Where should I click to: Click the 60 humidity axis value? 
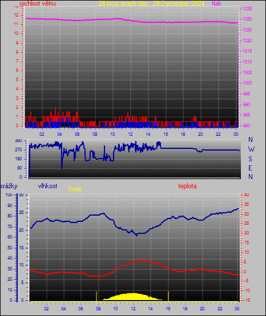(x=10, y=237)
